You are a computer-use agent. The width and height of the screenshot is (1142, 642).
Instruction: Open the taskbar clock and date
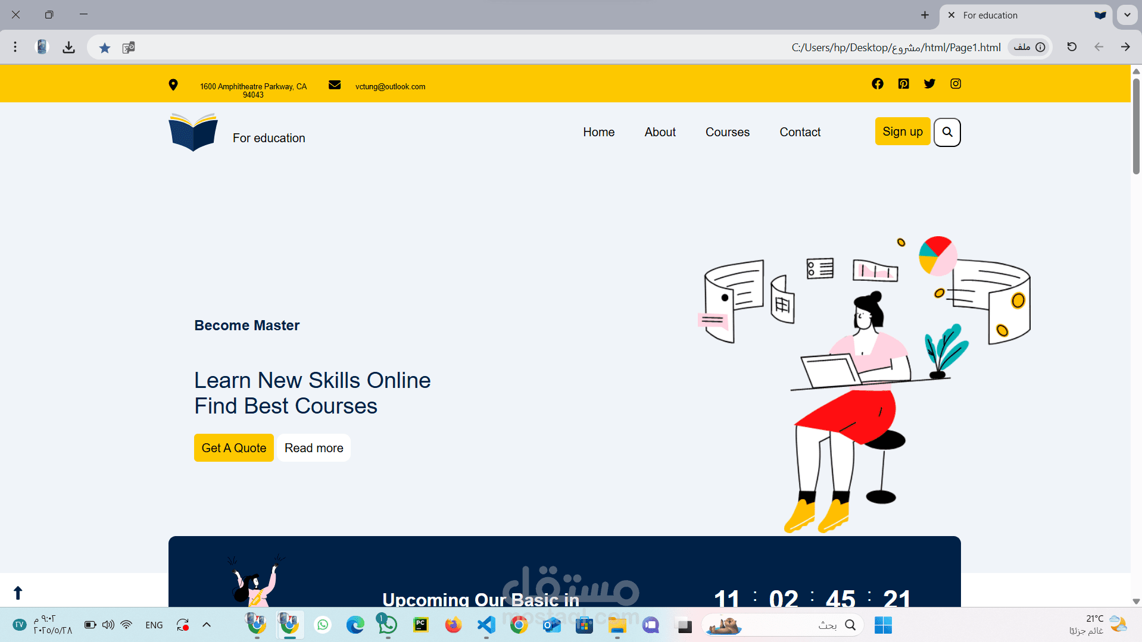(x=52, y=625)
